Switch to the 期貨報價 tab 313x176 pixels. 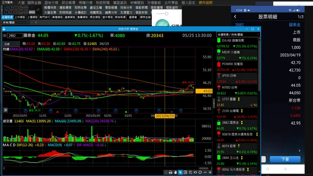120,17
